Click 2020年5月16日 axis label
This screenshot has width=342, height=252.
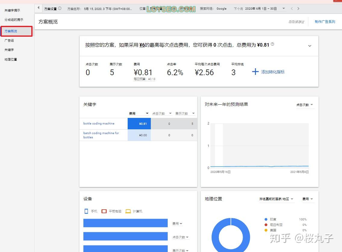pos(220,172)
